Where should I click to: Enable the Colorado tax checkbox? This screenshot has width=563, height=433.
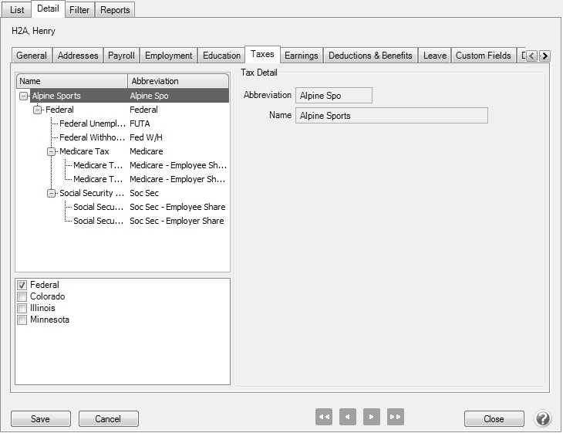click(x=22, y=297)
